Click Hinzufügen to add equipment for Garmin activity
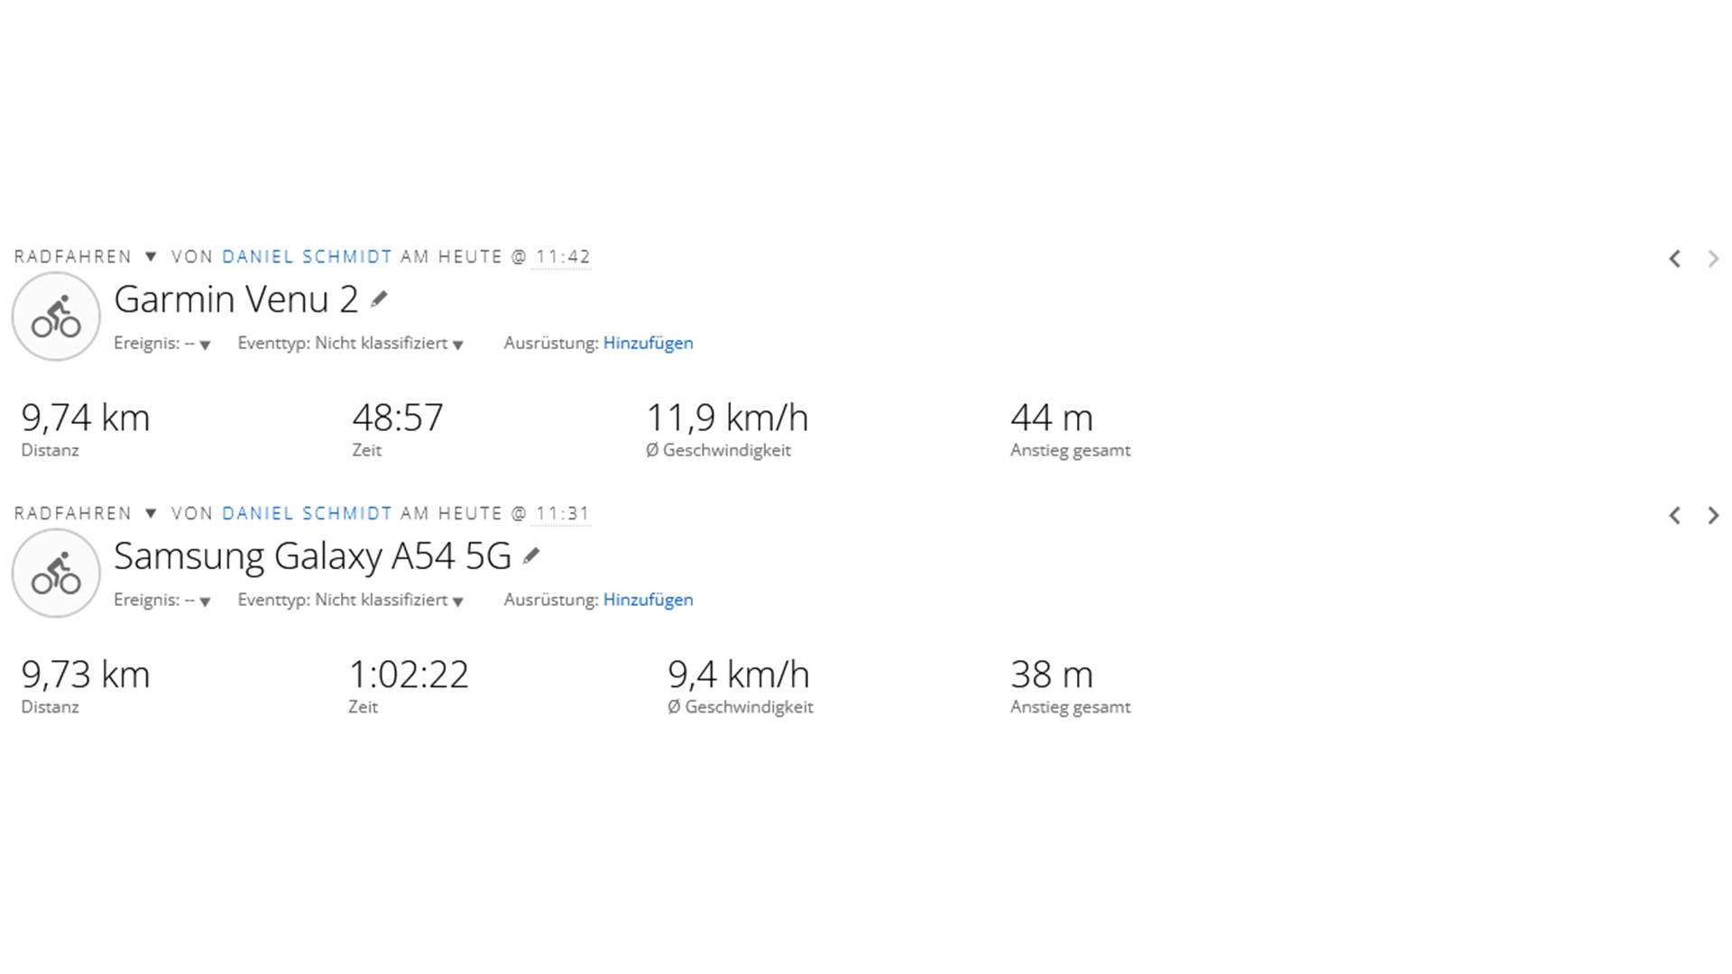This screenshot has height=974, width=1732. tap(648, 343)
